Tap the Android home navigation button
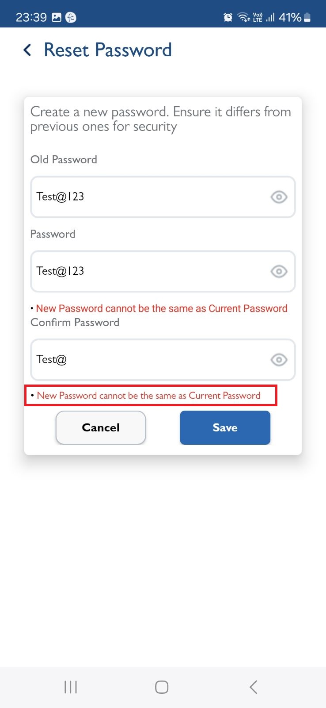The image size is (326, 708). [162, 687]
